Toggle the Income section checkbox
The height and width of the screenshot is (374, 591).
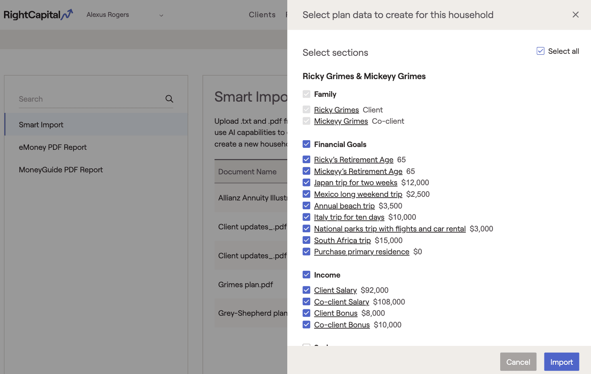(x=307, y=274)
